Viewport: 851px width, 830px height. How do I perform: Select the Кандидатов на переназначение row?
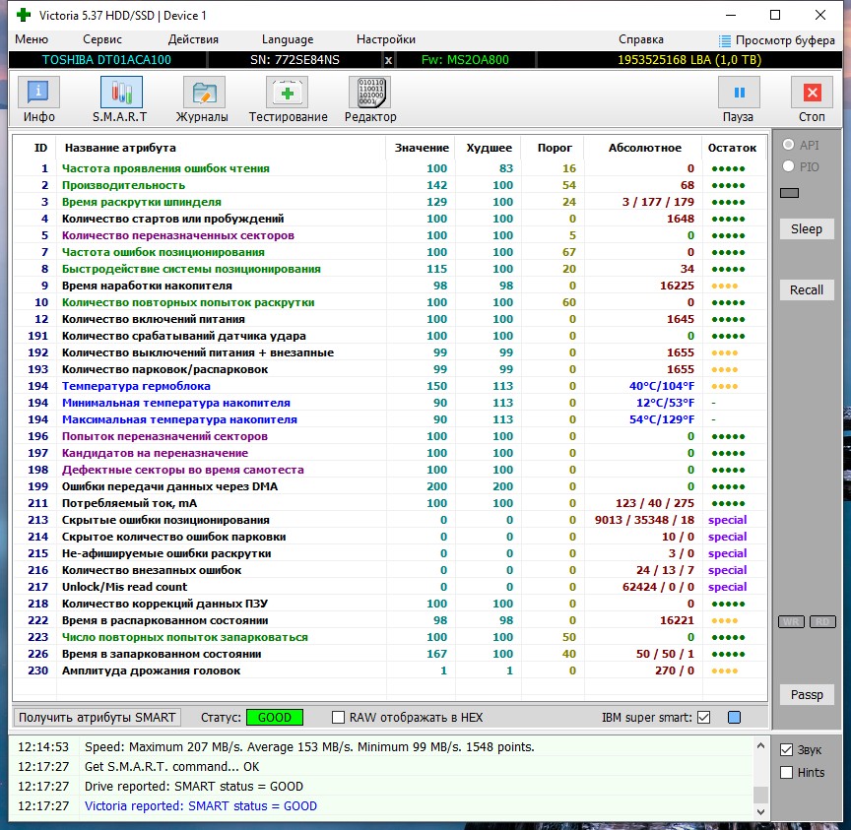[390, 453]
